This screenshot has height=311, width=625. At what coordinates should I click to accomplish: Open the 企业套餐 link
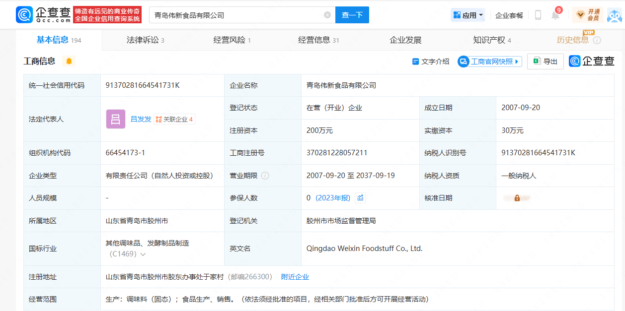pos(509,15)
